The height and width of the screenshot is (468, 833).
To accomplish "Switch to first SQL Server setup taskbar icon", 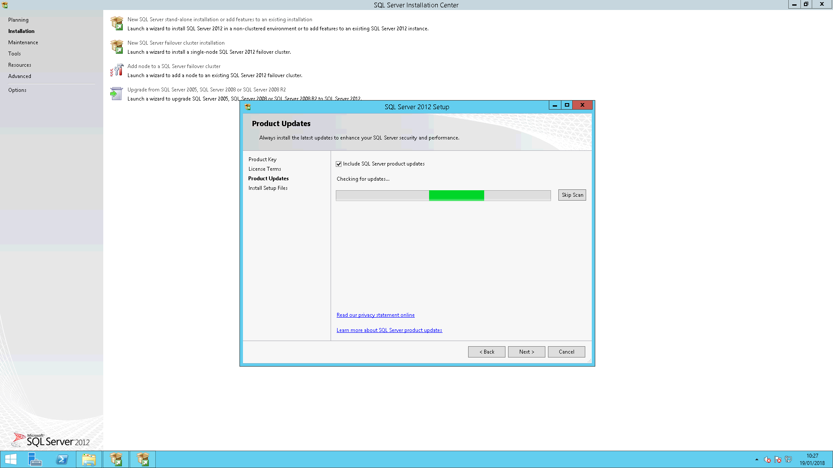I will [116, 459].
